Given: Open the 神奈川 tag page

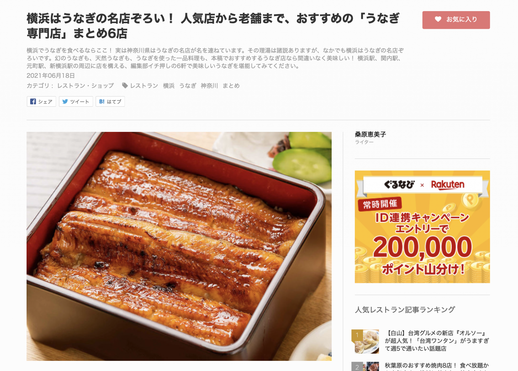Looking at the screenshot, I should (209, 86).
